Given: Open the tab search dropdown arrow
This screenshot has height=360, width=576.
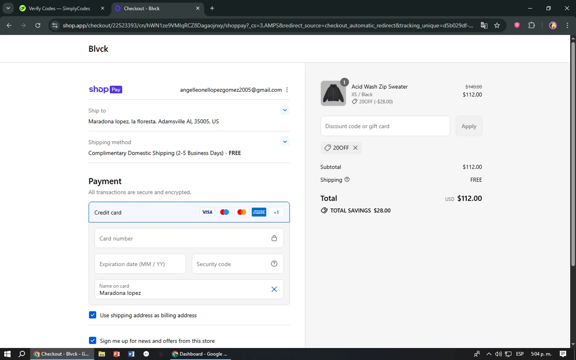Looking at the screenshot, I should pos(8,8).
